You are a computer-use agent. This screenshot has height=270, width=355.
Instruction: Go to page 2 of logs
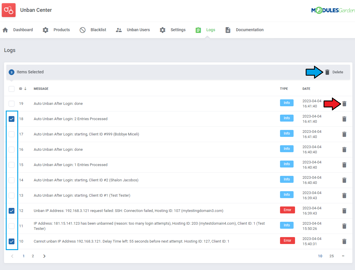[33, 256]
